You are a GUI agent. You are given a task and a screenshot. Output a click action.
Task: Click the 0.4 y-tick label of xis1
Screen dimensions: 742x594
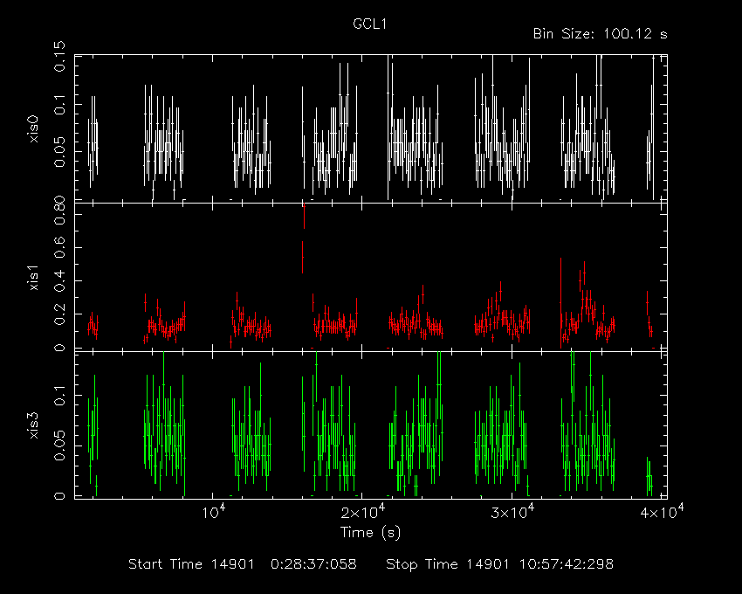[x=60, y=280]
